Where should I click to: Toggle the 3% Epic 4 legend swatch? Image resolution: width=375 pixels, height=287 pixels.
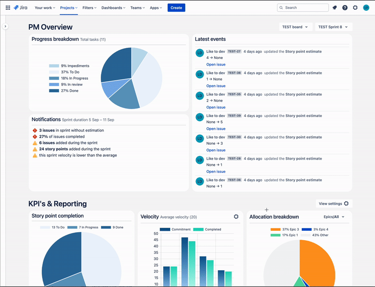coord(307,229)
